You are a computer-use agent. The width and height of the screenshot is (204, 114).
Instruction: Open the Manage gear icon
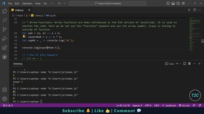4,98
